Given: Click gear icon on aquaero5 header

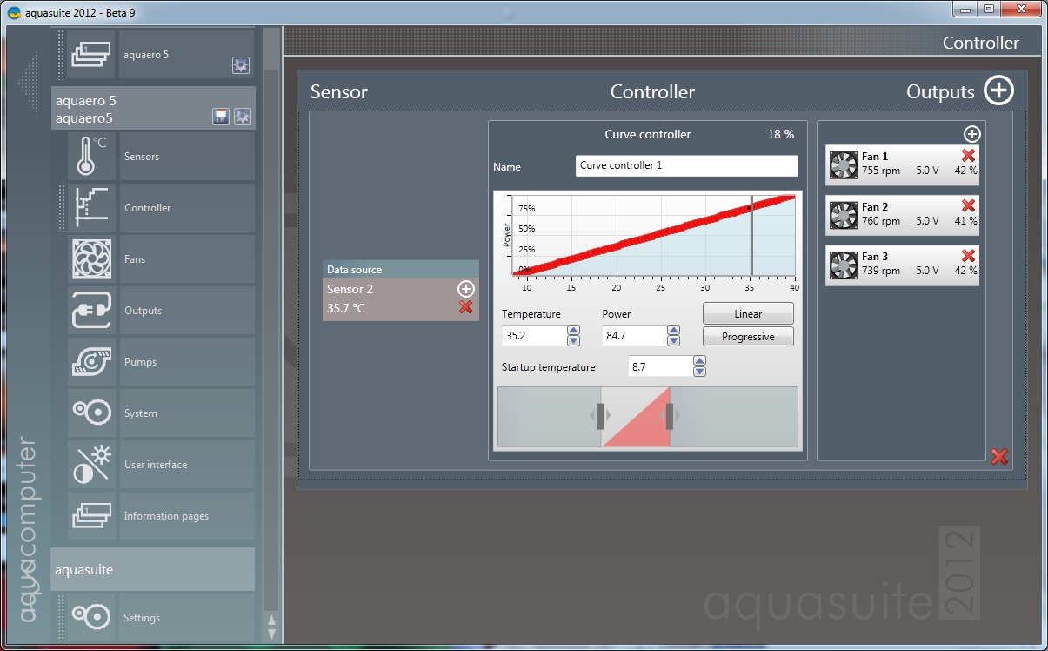Looking at the screenshot, I should (243, 117).
